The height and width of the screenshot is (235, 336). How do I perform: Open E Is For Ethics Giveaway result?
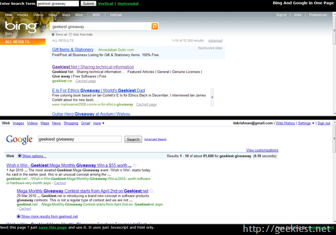98,90
